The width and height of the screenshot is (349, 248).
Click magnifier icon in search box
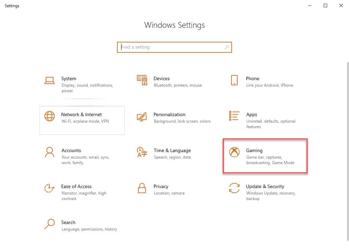[x=227, y=47]
